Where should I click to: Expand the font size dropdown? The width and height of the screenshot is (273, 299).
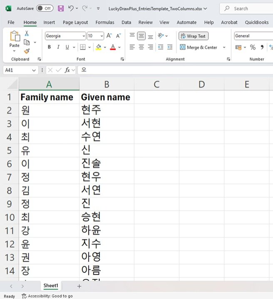102,36
